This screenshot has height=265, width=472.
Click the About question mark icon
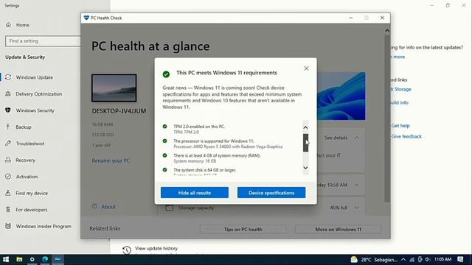[x=94, y=206]
